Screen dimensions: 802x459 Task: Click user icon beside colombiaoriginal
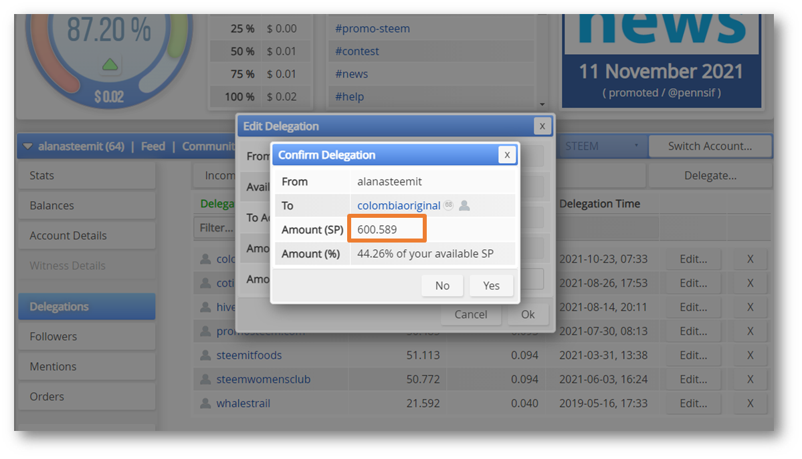point(464,206)
